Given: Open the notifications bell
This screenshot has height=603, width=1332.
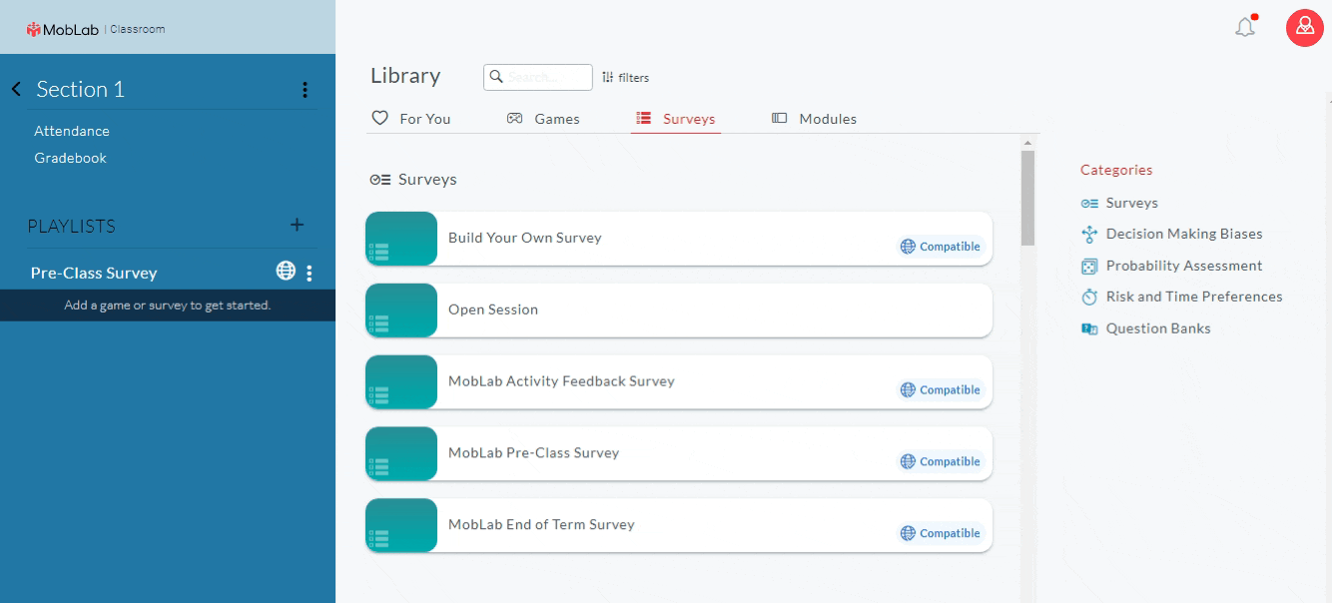Looking at the screenshot, I should [1245, 27].
